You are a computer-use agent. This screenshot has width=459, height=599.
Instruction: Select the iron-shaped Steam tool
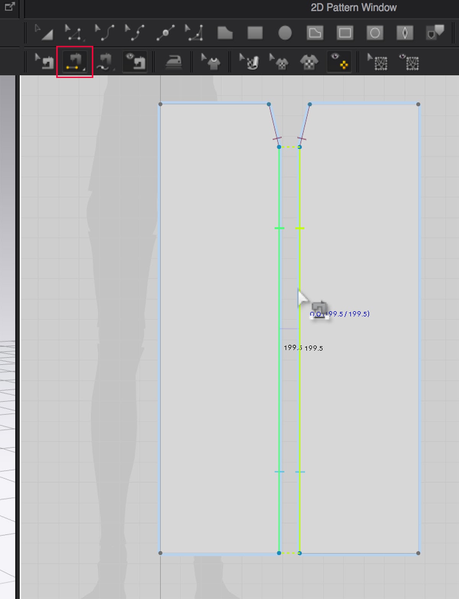[173, 62]
